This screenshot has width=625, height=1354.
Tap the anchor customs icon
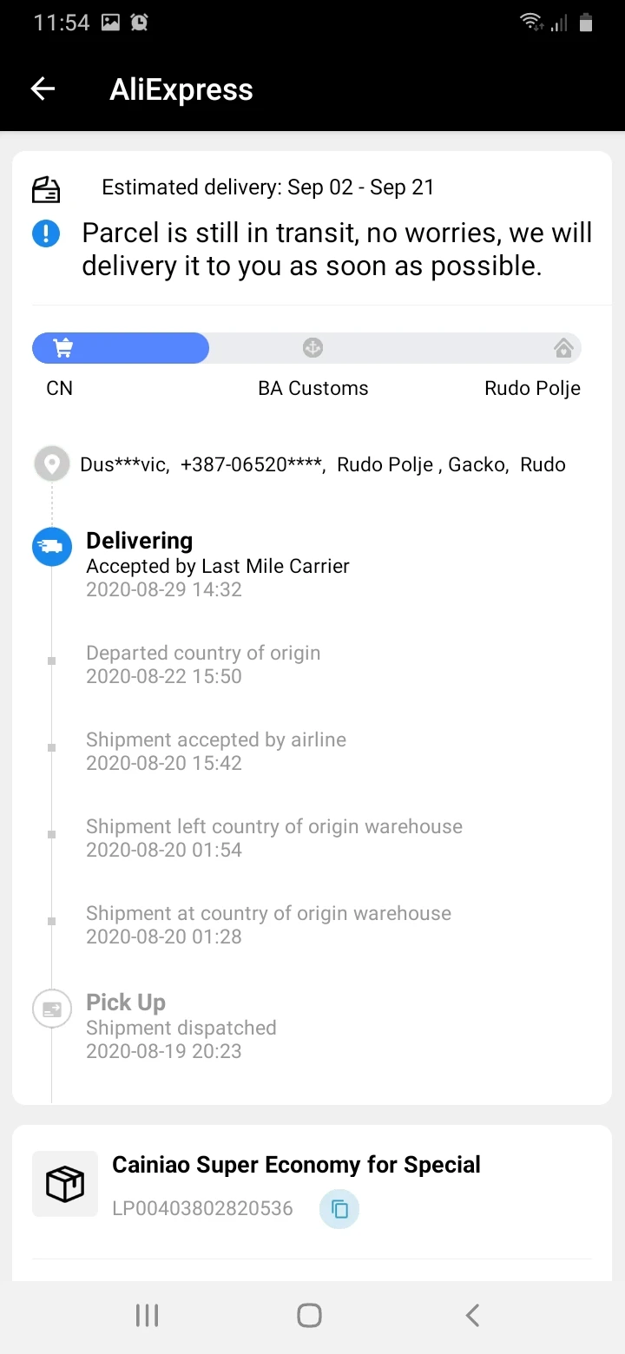click(312, 348)
